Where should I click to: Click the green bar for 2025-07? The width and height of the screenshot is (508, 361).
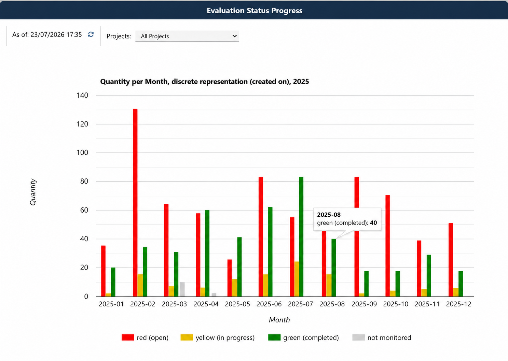click(x=301, y=237)
